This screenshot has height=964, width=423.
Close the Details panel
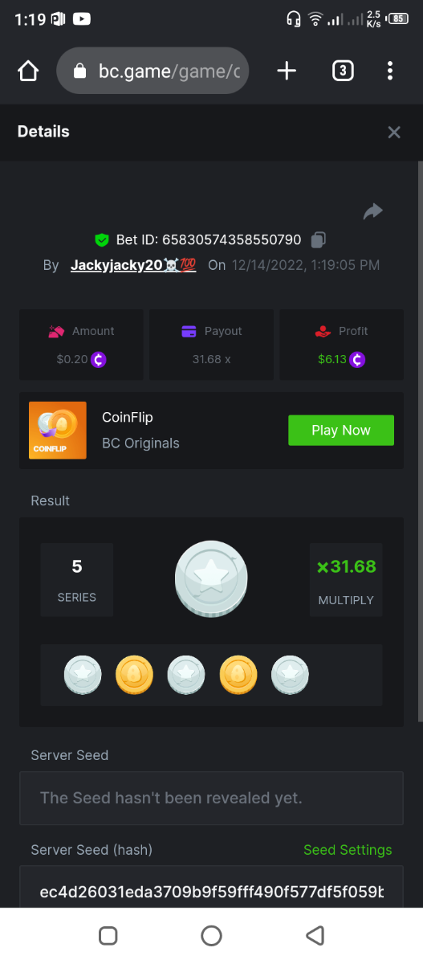click(394, 132)
